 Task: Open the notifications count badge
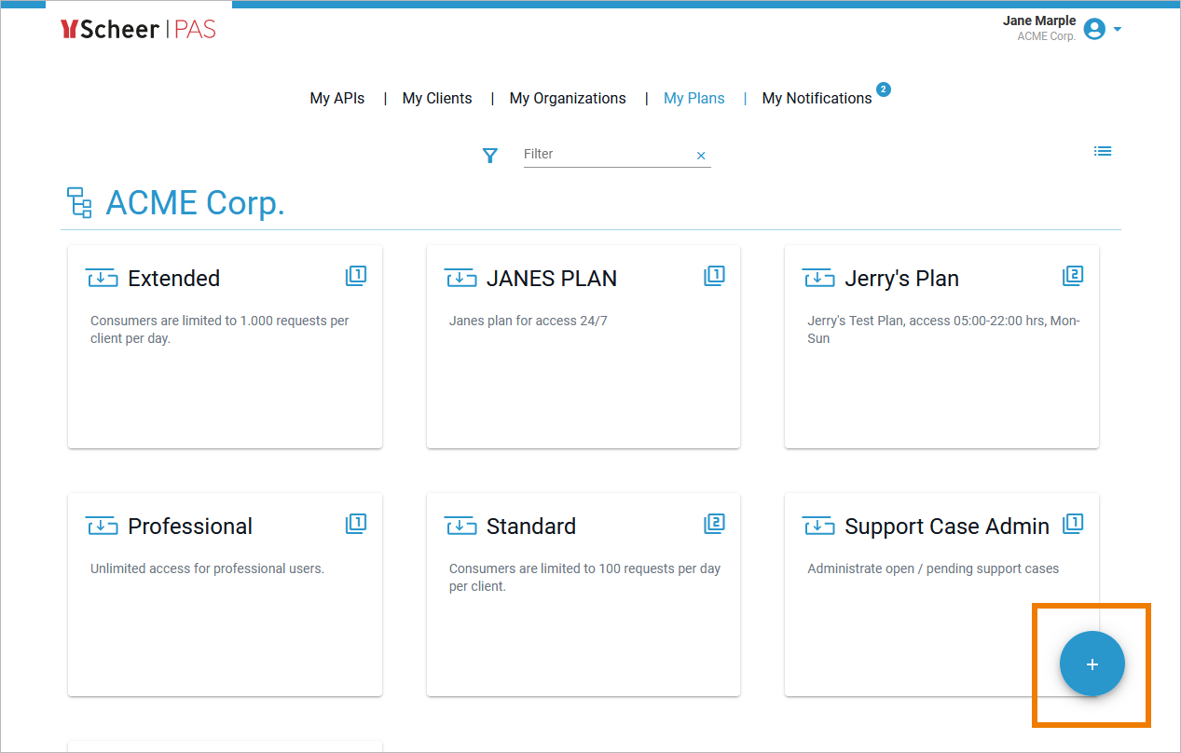click(x=884, y=89)
